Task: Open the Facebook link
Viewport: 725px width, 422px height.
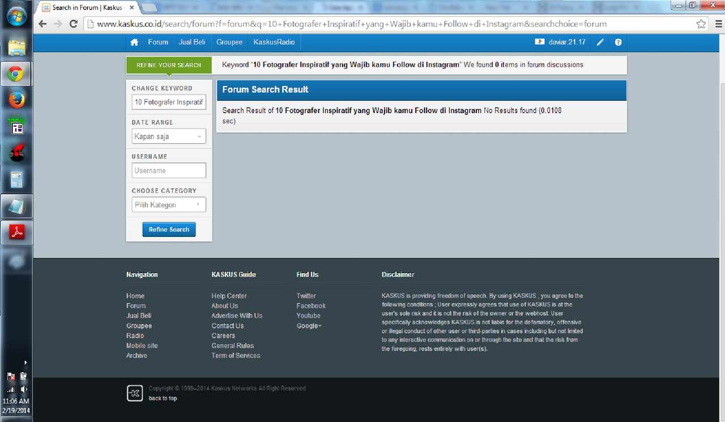Action: pos(311,306)
